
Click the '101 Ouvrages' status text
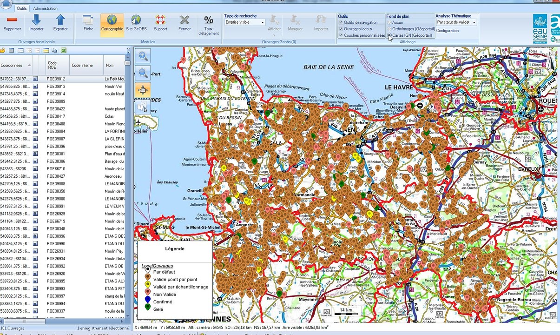click(x=12, y=328)
